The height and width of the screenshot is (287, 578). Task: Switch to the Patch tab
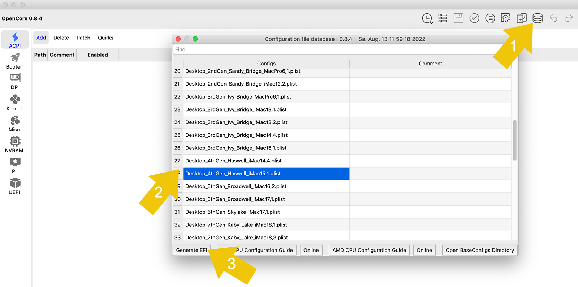83,38
